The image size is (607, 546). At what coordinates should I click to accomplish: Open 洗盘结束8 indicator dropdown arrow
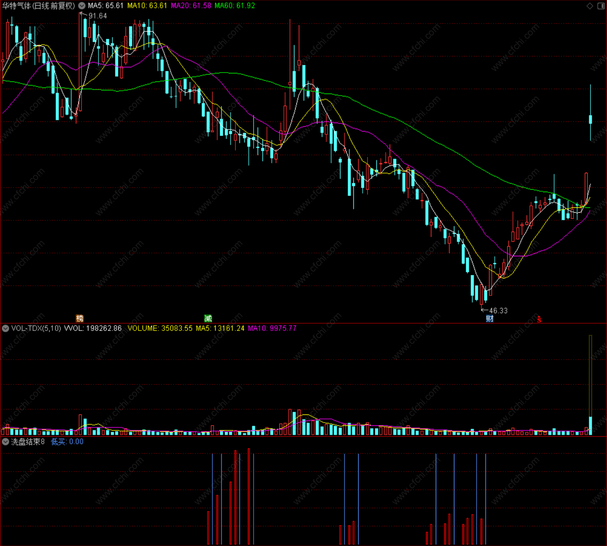click(x=5, y=442)
